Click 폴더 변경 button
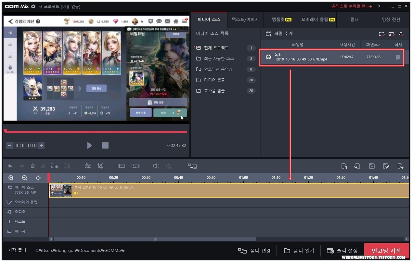 click(x=254, y=251)
